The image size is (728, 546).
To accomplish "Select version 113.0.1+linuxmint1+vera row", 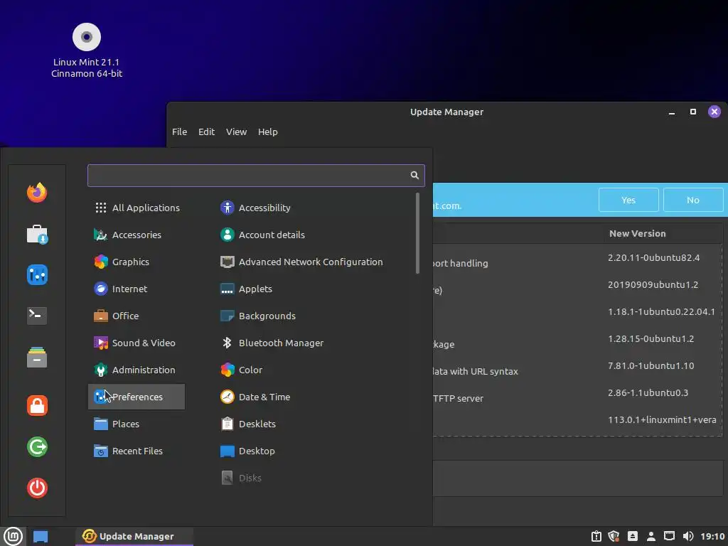I will pos(662,419).
